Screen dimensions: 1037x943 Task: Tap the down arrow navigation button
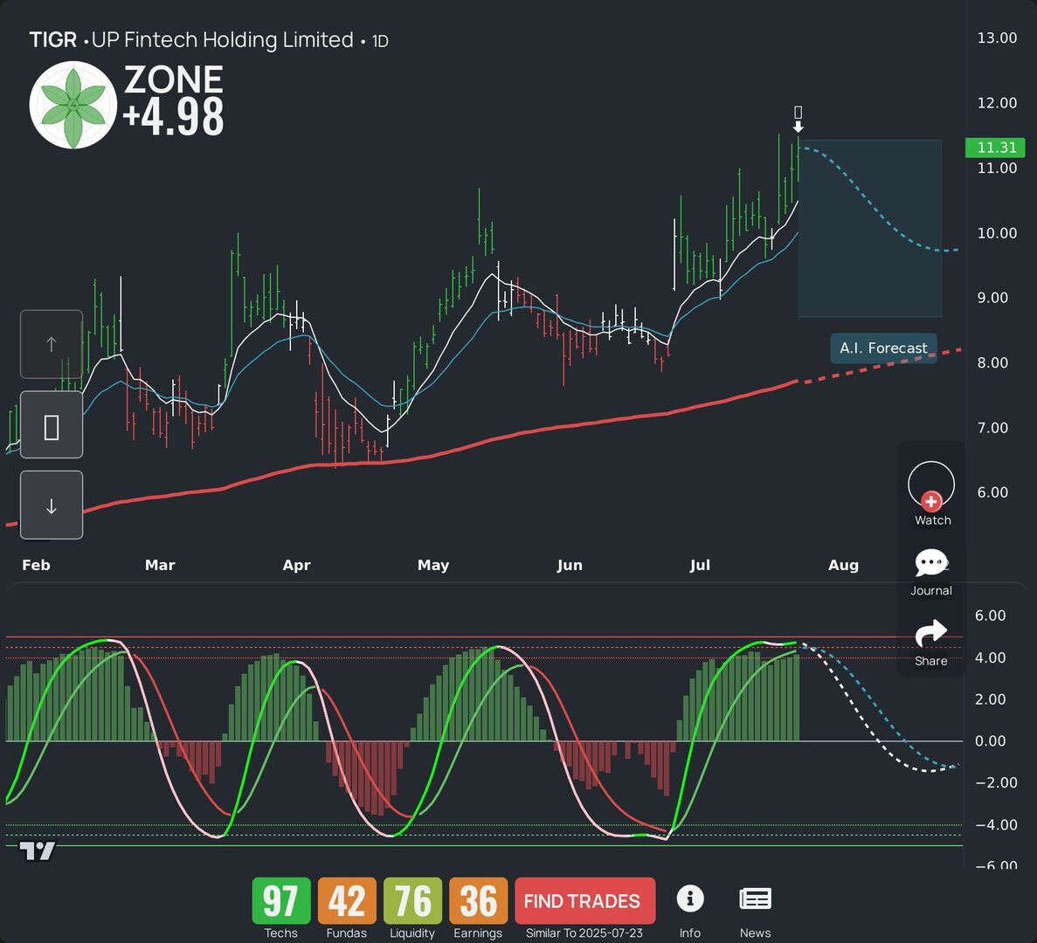(52, 506)
